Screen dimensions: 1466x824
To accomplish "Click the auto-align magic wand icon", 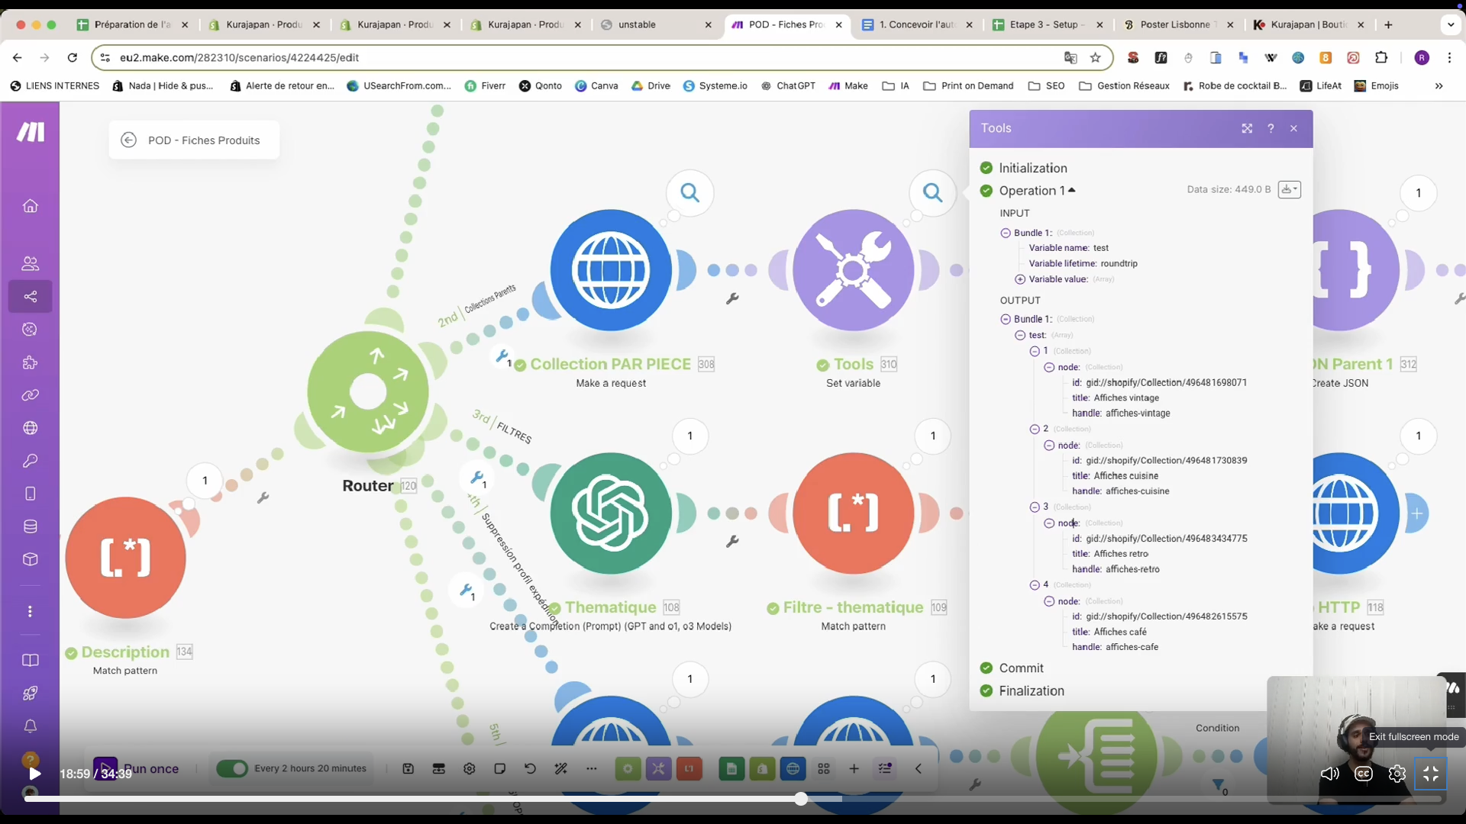I will tap(560, 768).
